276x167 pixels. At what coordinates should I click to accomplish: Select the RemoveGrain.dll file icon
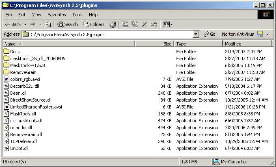pyautogui.click(x=6, y=134)
